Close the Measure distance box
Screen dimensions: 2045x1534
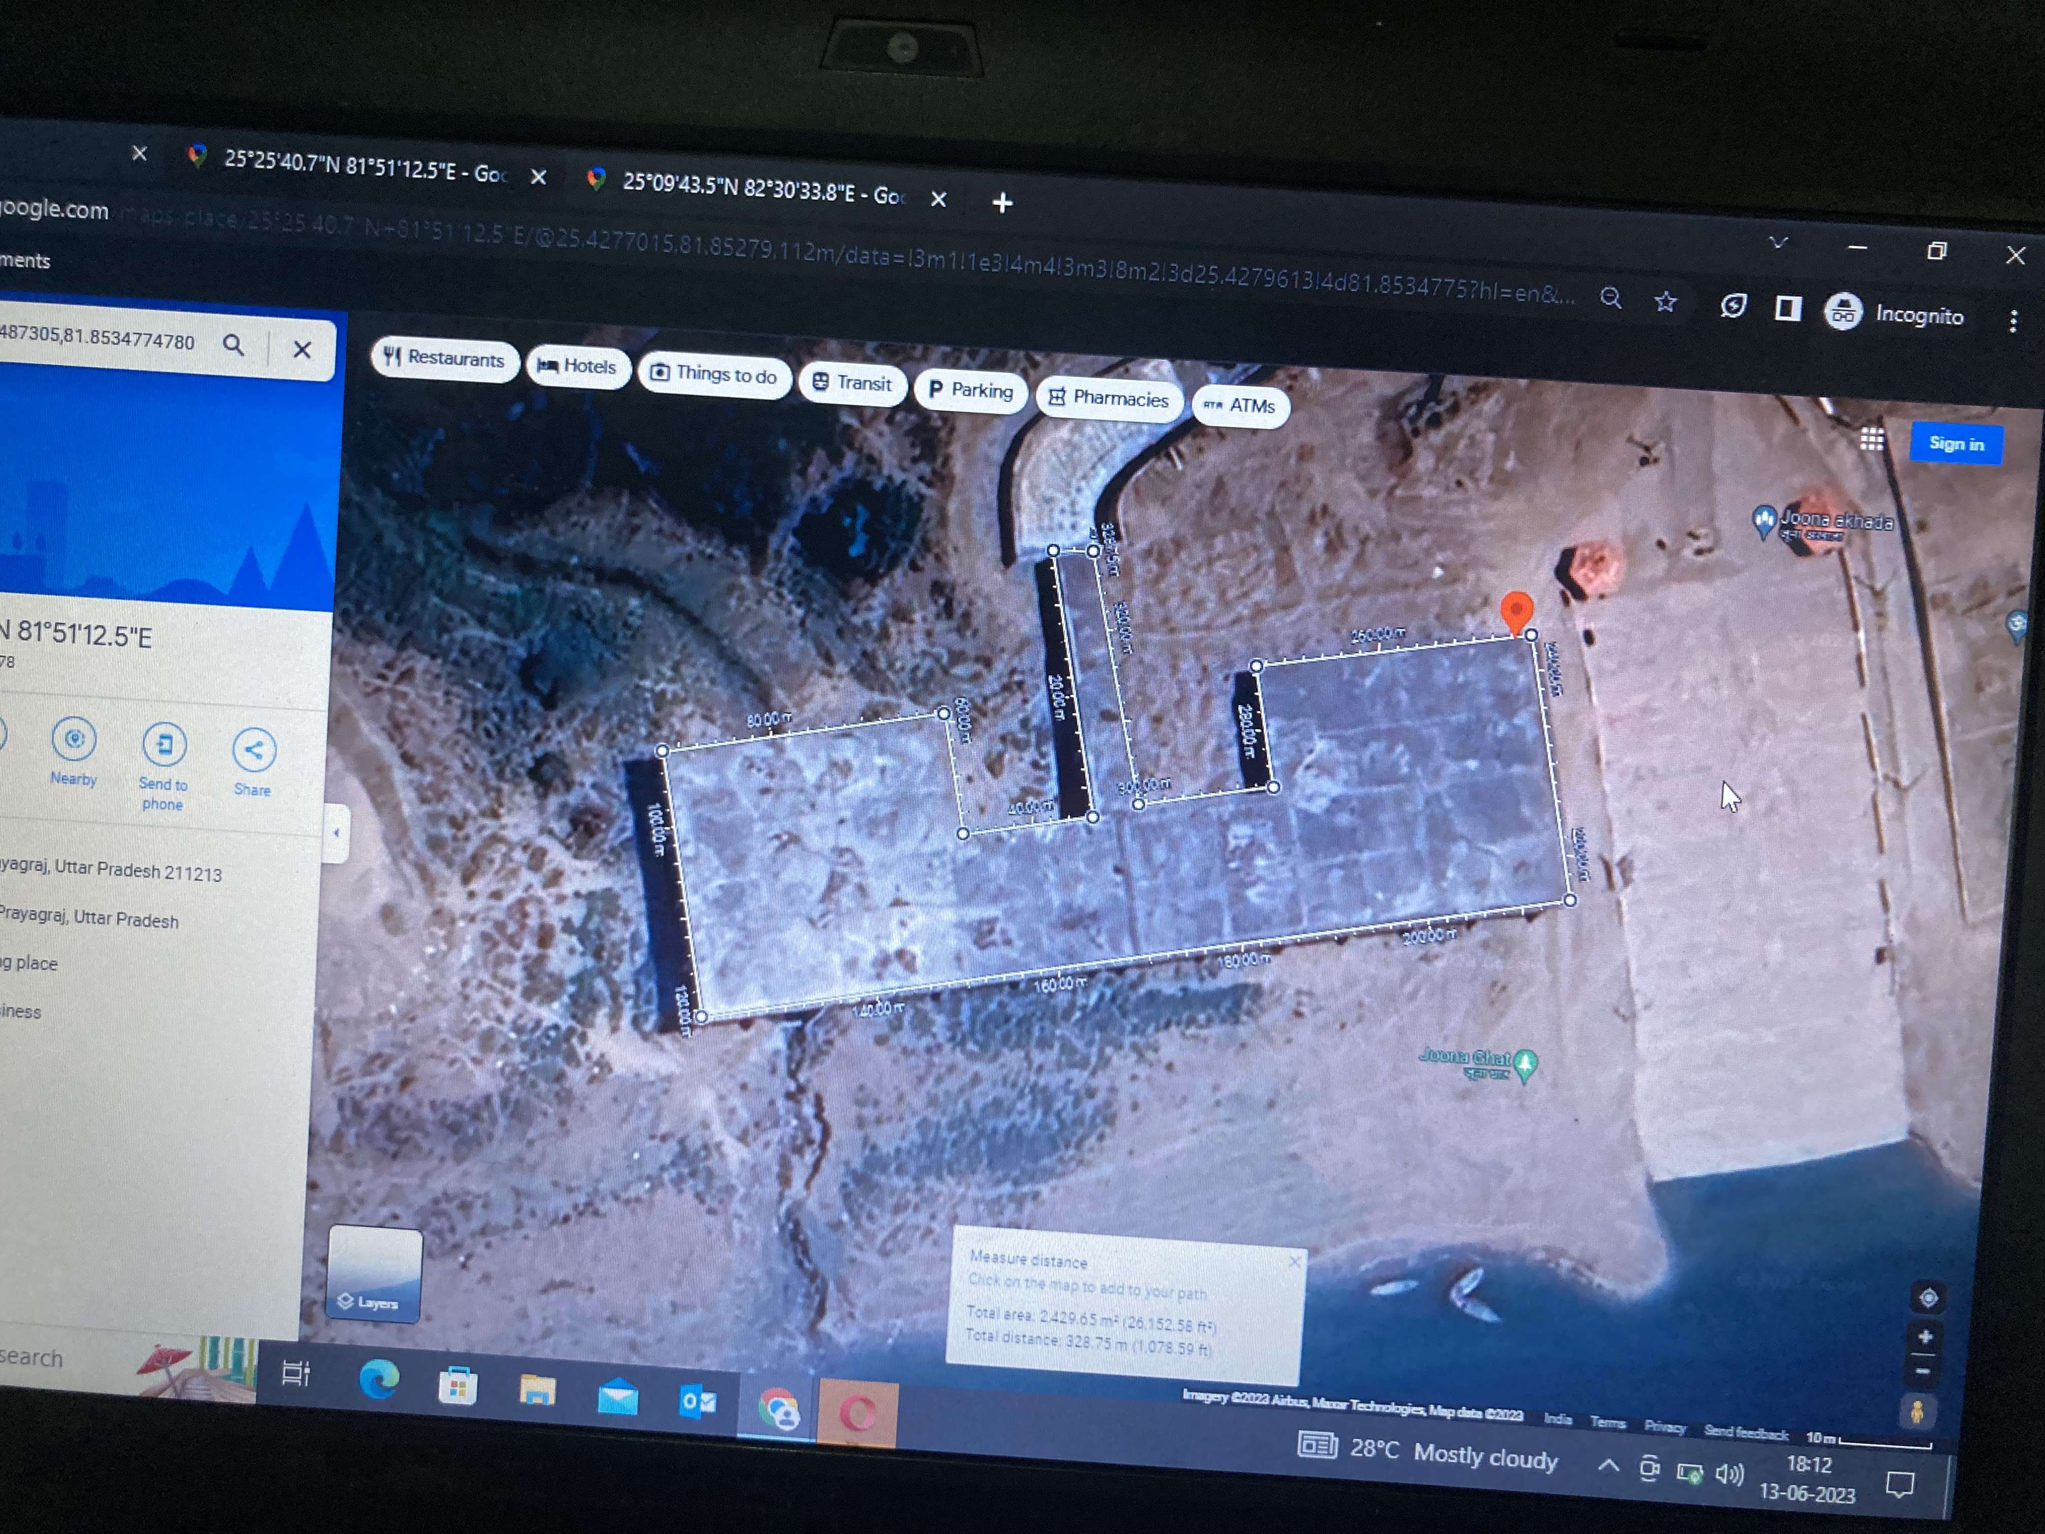click(1294, 1261)
